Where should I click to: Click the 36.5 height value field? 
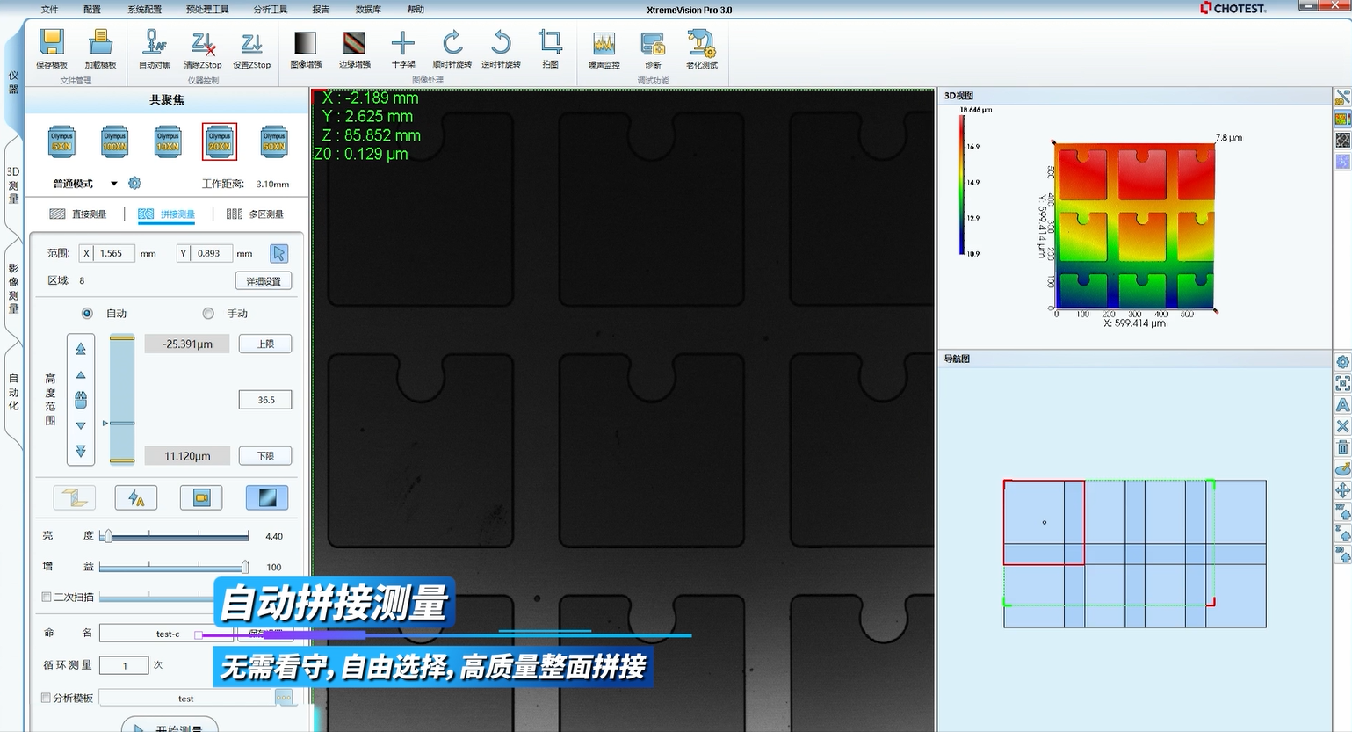pos(265,400)
